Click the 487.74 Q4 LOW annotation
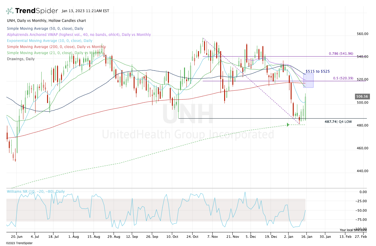Viewport: 376px width, 246px height. [338, 122]
